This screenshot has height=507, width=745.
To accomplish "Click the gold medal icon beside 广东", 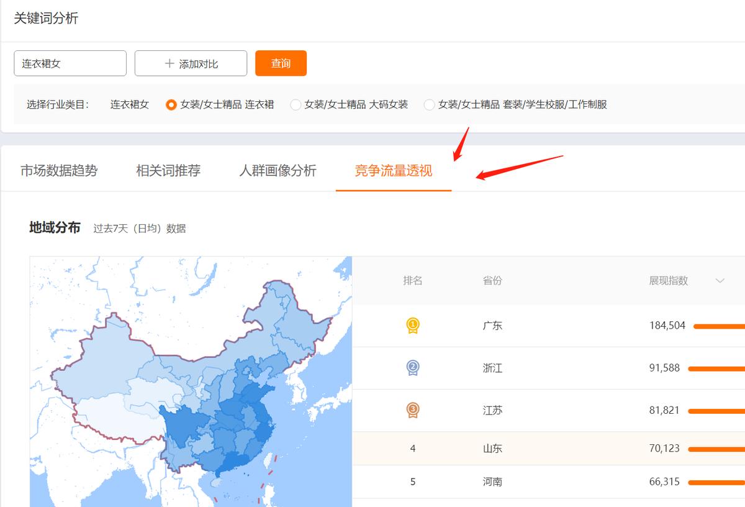I will click(413, 325).
